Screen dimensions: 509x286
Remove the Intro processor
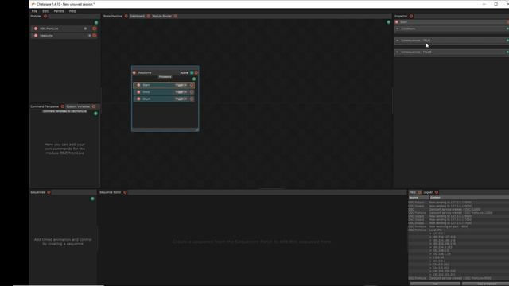click(192, 92)
